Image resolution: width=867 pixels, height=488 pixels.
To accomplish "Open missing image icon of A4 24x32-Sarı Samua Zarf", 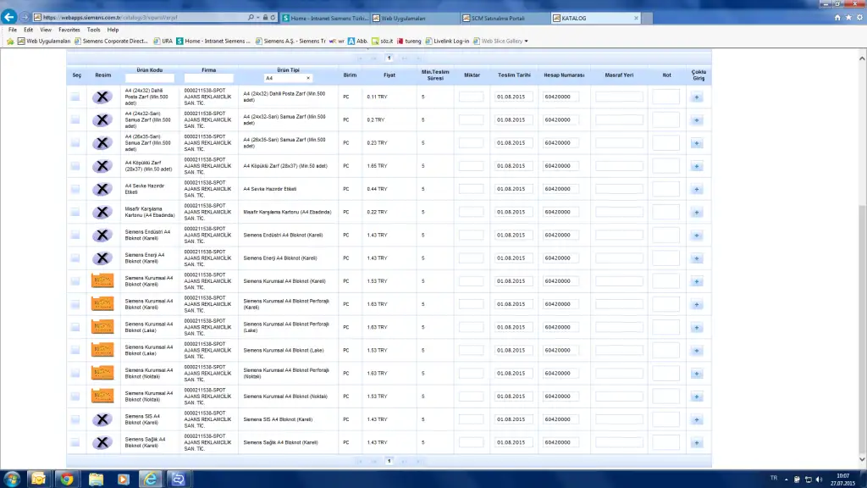I will click(x=102, y=120).
